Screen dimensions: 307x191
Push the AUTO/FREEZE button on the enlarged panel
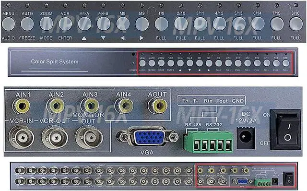[27, 24]
